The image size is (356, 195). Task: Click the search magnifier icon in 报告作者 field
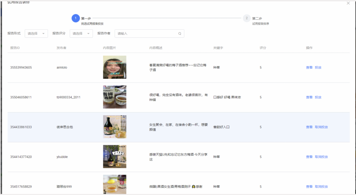(180, 33)
